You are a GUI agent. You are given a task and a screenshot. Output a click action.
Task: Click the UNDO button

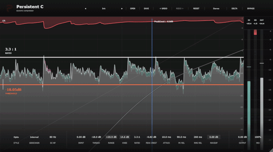click(163, 8)
